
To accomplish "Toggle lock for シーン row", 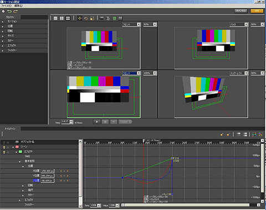I will click(8, 147).
